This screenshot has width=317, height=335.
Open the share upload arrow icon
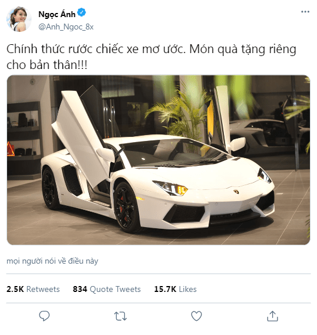click(x=273, y=316)
